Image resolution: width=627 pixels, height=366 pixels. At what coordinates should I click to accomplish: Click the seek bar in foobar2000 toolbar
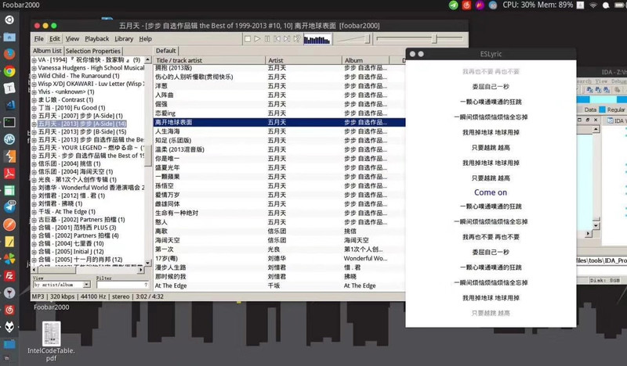click(x=419, y=39)
